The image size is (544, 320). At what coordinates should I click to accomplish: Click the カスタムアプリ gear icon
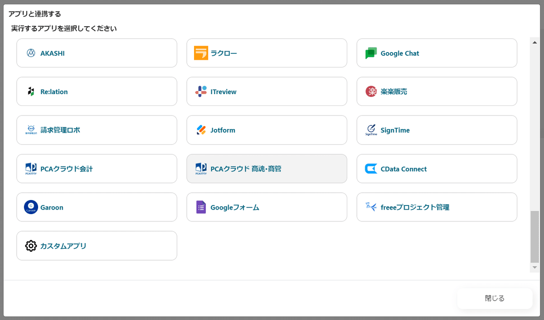point(31,246)
